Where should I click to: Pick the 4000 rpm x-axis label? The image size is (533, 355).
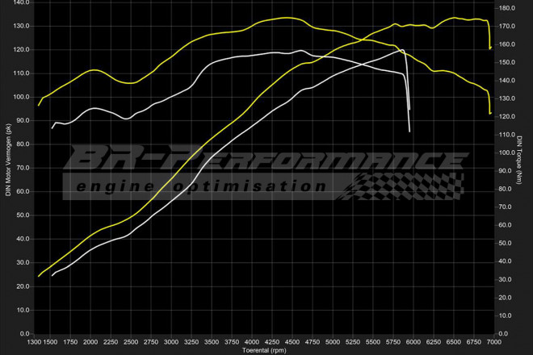tap(252, 342)
